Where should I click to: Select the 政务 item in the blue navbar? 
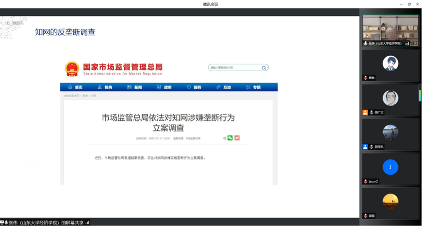[164, 87]
